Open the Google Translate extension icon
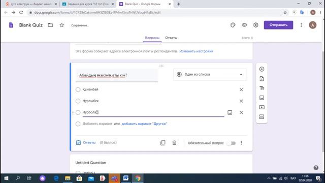Image resolution: width=325 pixels, height=183 pixels. tap(302, 12)
